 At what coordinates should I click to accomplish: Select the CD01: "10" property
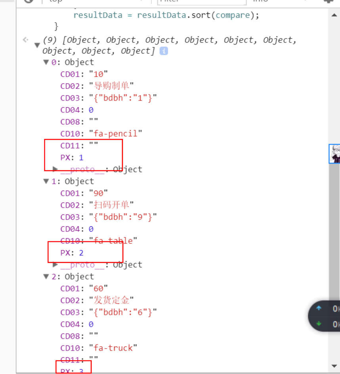84,74
